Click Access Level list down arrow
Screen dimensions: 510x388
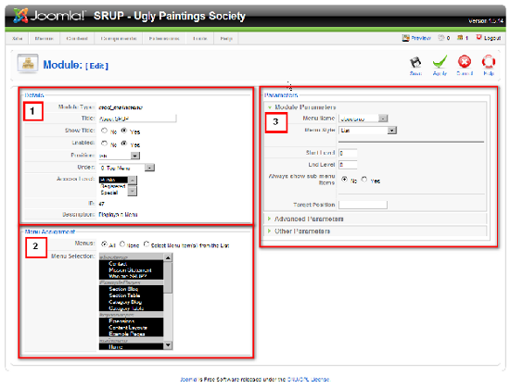pyautogui.click(x=133, y=192)
